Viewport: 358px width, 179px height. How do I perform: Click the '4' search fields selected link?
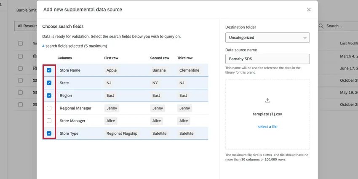(43, 46)
